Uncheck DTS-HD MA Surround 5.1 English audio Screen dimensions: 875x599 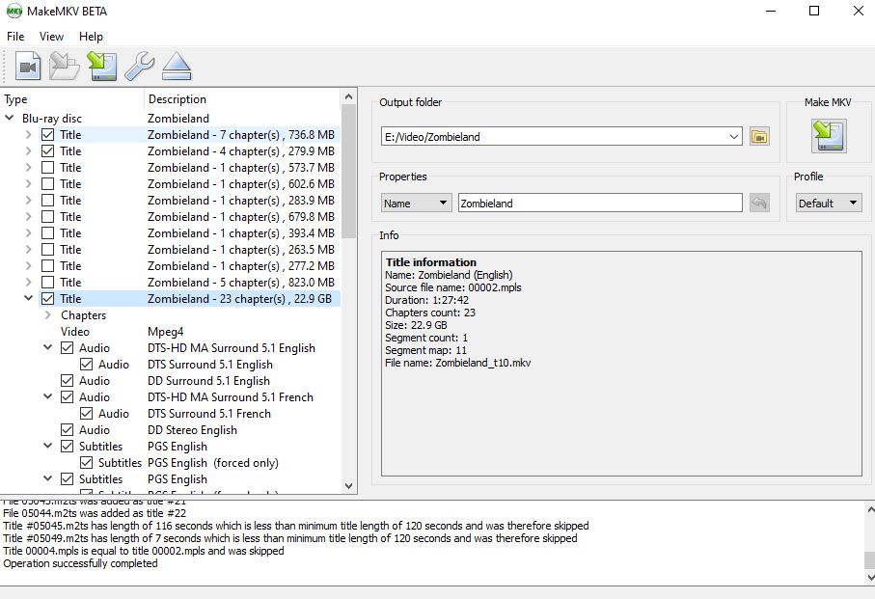point(67,348)
